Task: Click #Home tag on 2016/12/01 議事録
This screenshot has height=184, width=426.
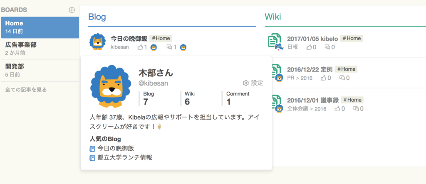Action: tap(352, 100)
